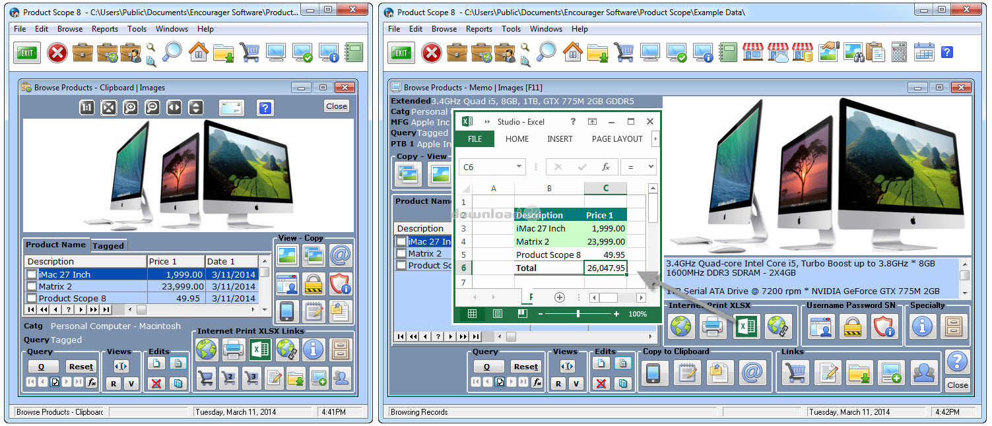
Task: Click the house icon in left Product Scope toolbar
Action: [x=198, y=52]
